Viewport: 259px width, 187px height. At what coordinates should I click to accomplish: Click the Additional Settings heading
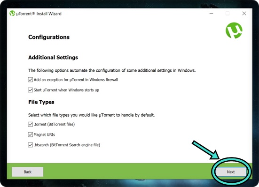pyautogui.click(x=53, y=58)
